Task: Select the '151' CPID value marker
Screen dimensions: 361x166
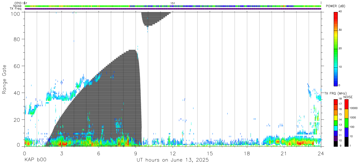Action: 173,3
